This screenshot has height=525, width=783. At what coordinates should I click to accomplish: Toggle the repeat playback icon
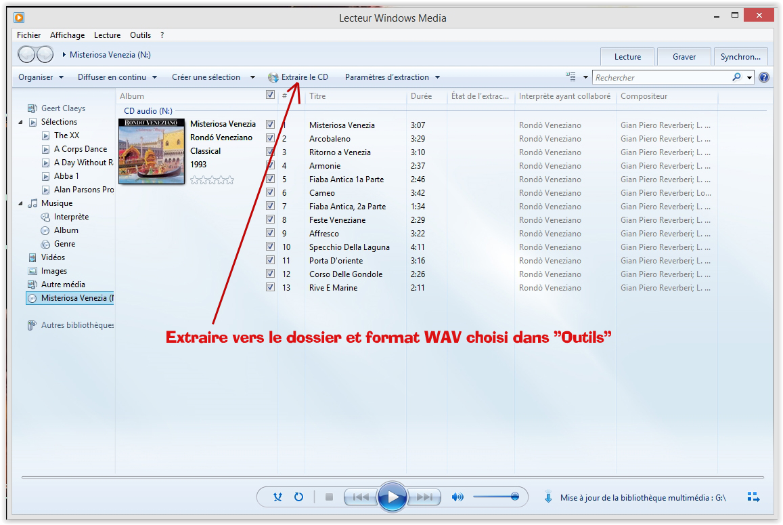[x=298, y=497]
